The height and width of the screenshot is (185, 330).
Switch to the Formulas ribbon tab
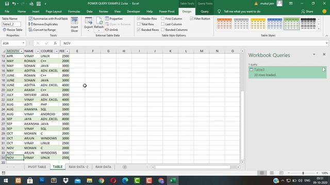(x=74, y=11)
